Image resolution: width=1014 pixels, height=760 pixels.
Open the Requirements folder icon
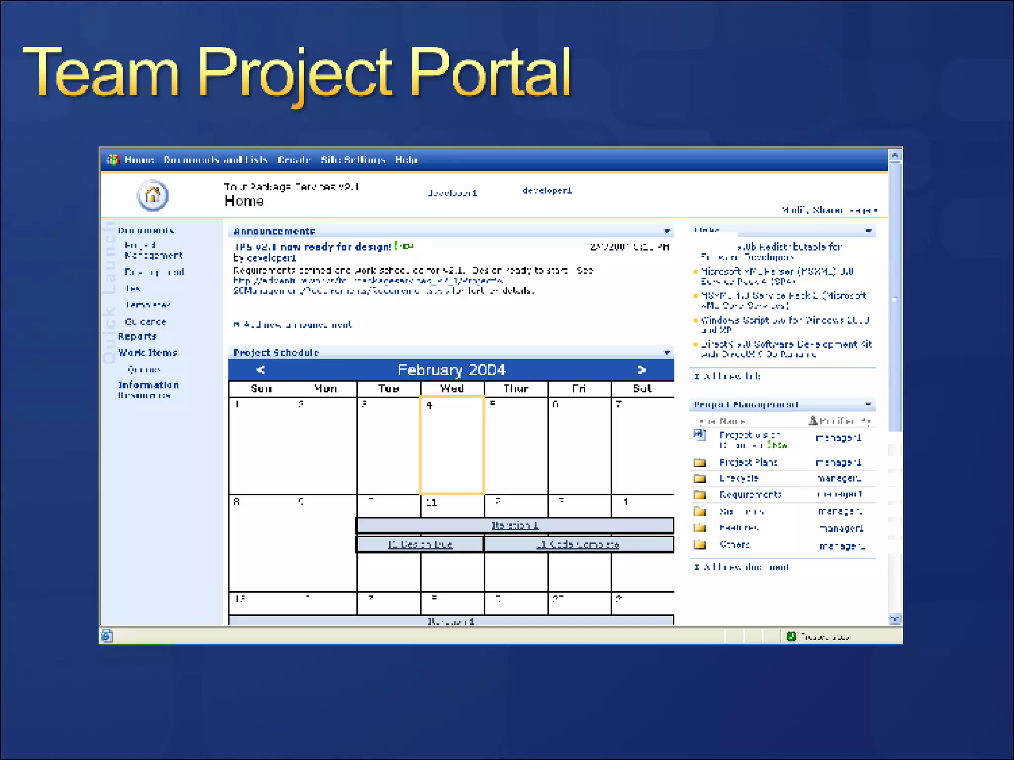[x=699, y=495]
